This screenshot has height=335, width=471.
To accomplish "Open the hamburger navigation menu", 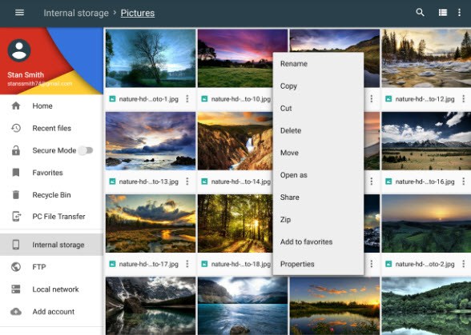I will 19,13.
